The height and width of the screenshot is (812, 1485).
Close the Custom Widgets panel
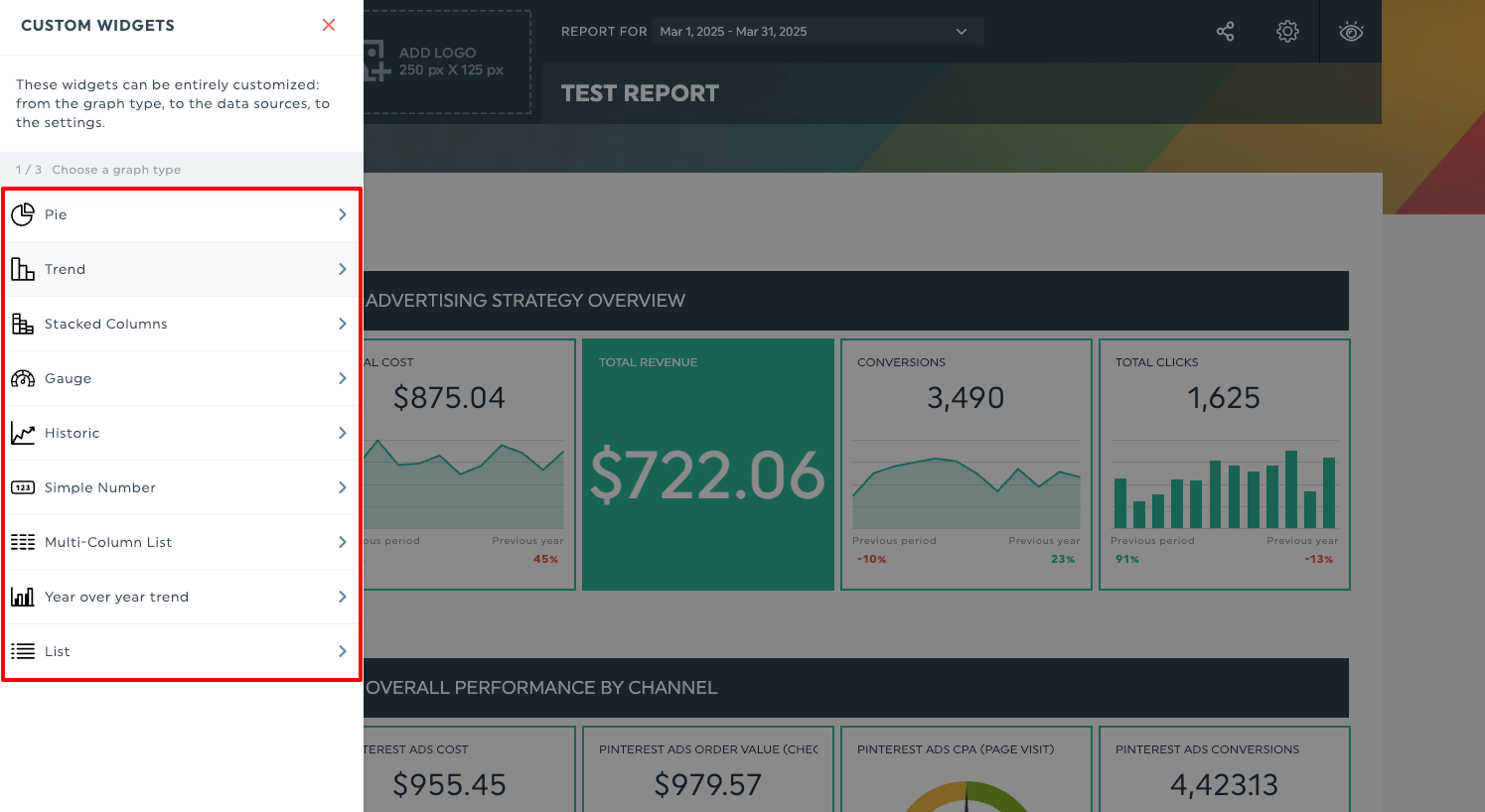pyautogui.click(x=328, y=25)
